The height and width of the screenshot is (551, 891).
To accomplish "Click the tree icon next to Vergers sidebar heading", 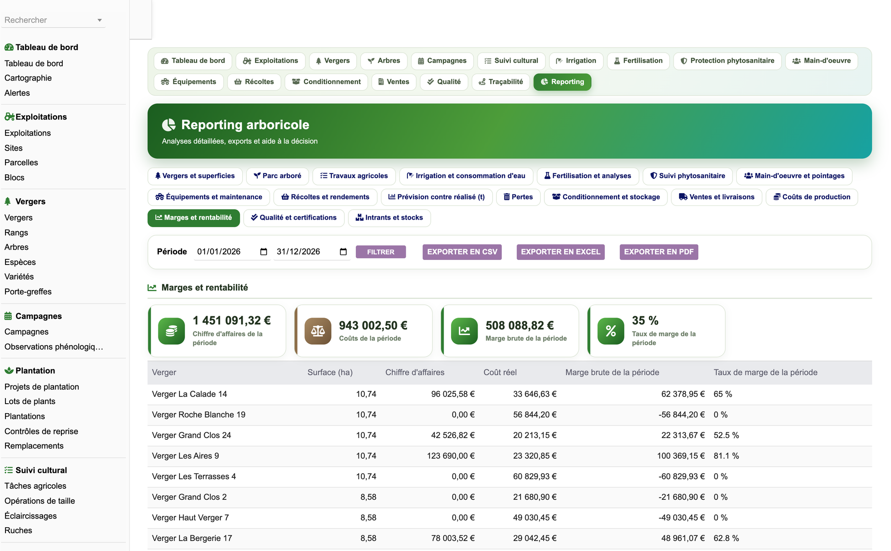I will (8, 201).
